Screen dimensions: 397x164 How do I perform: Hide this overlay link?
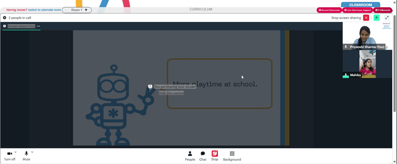tap(171, 93)
